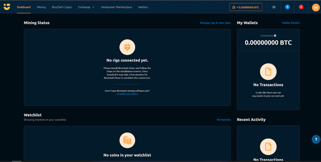Click the plug icon under Mining Status

pyautogui.click(x=127, y=47)
